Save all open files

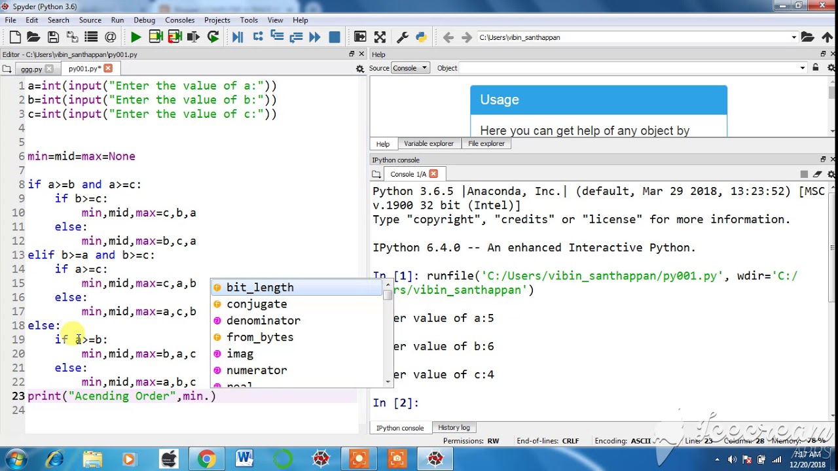click(73, 37)
